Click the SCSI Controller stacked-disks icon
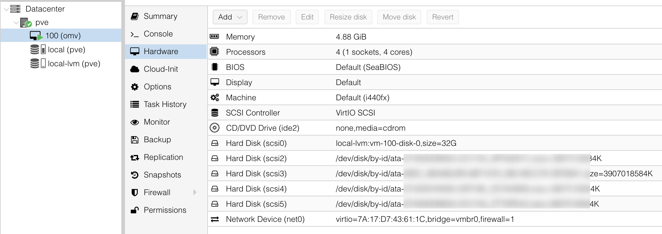The height and width of the screenshot is (234, 662). pos(215,112)
